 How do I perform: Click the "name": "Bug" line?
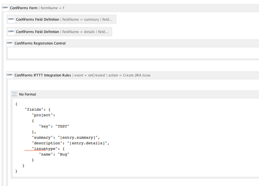tap(54, 154)
